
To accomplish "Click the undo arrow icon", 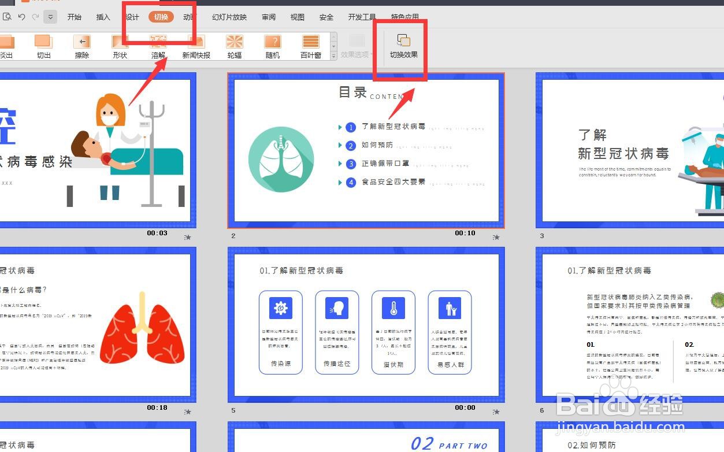I will tap(22, 17).
